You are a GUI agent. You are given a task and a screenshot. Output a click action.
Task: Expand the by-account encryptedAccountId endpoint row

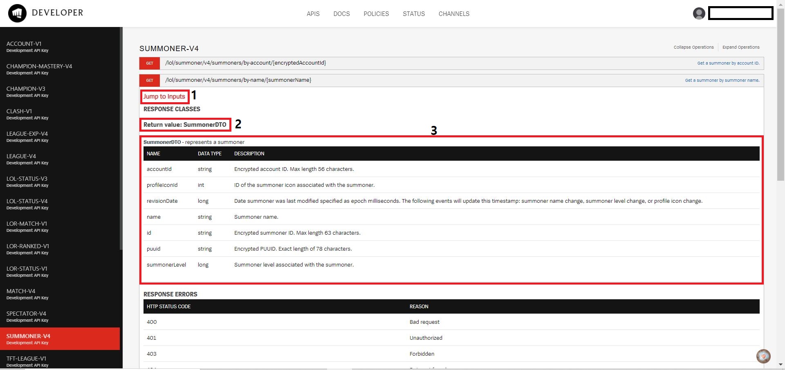(x=451, y=63)
